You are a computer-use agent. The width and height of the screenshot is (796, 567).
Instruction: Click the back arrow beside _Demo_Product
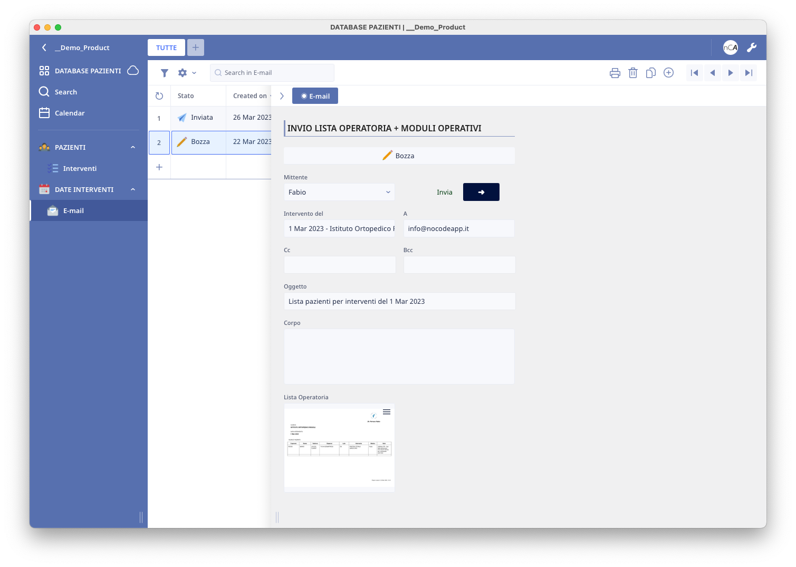click(x=44, y=47)
